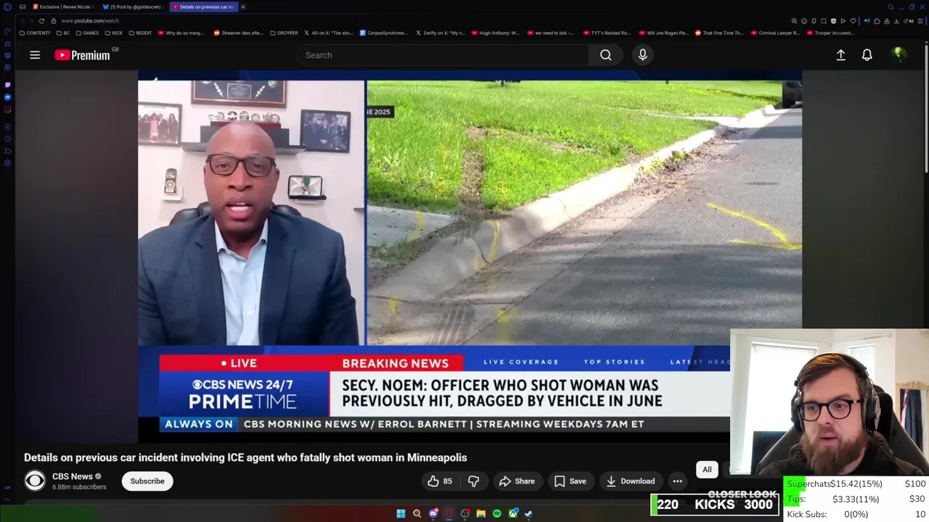Open the GAMES bookmark folder
This screenshot has width=929, height=522.
tap(87, 33)
